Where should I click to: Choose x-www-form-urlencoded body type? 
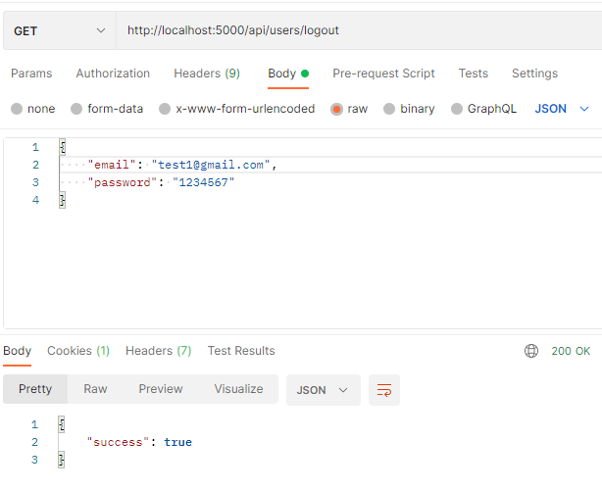point(165,109)
